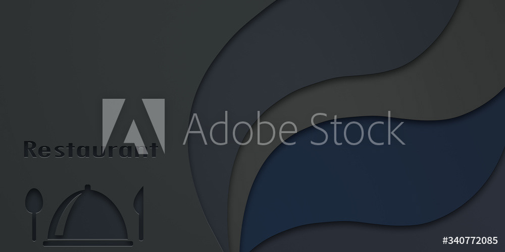Click the knob on top of the cloche

[x=87, y=187]
